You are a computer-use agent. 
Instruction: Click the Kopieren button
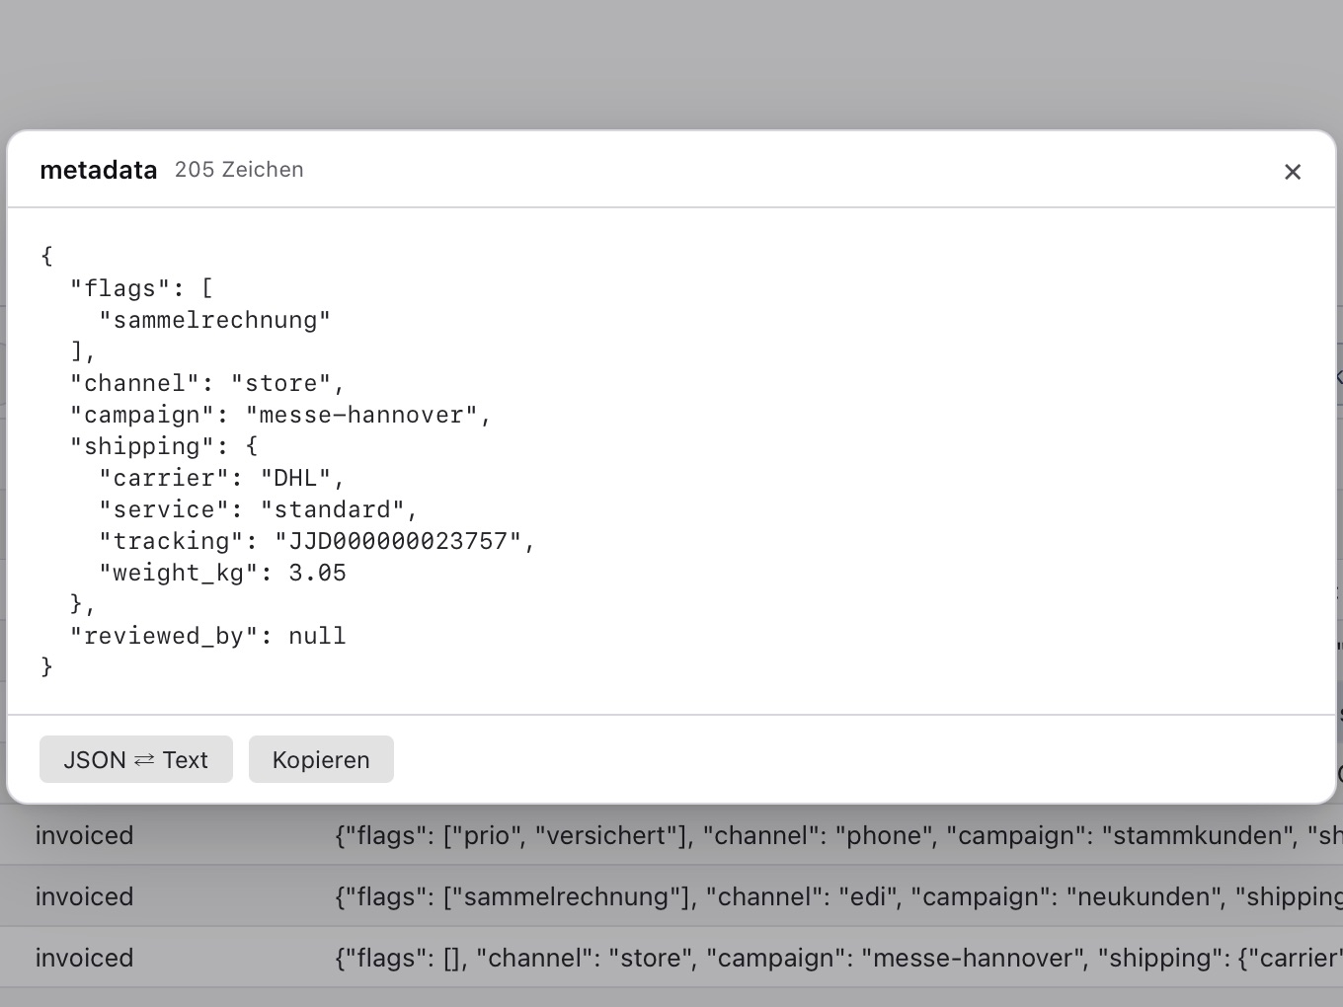(x=321, y=759)
